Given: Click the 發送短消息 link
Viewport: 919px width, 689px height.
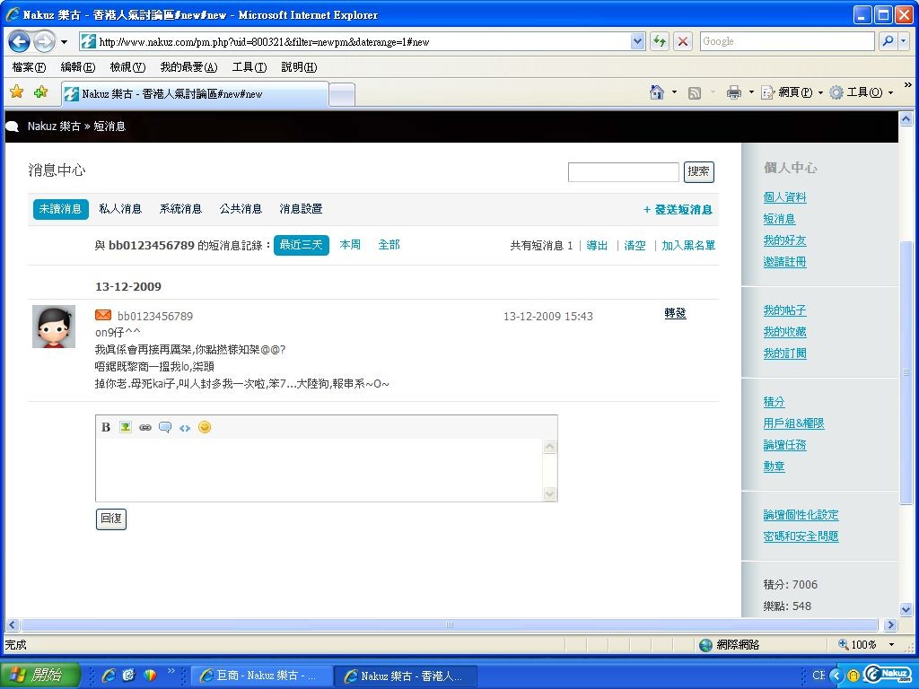Looking at the screenshot, I should (x=678, y=210).
